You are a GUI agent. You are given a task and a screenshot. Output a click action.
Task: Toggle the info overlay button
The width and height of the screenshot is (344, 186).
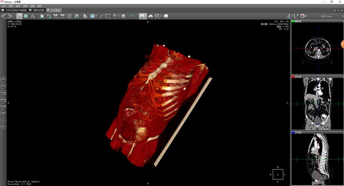click(x=142, y=16)
